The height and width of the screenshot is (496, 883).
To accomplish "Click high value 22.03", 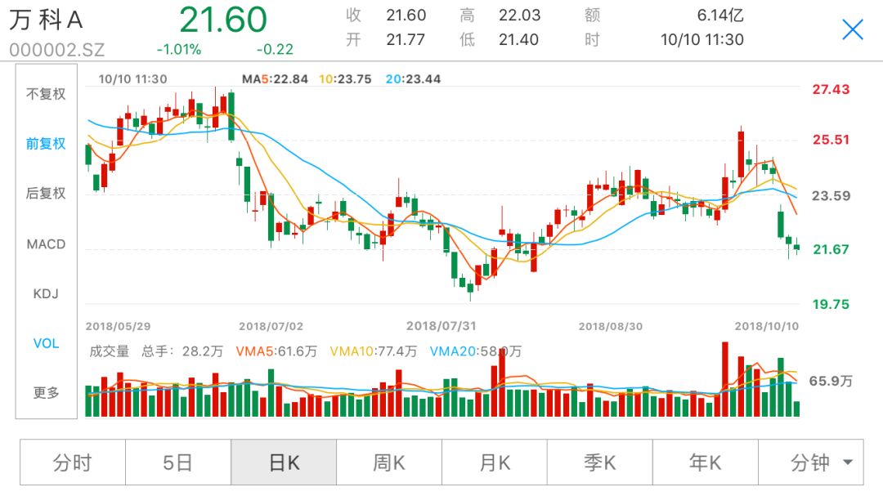I will [519, 16].
